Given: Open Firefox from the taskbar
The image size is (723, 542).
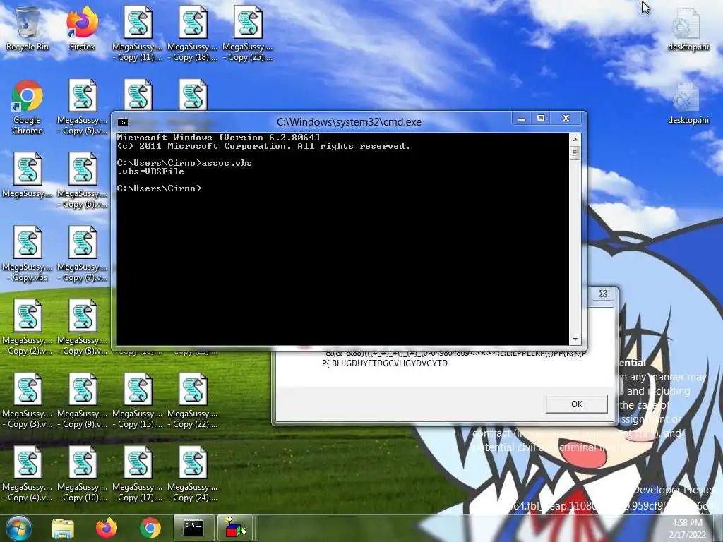Looking at the screenshot, I should pos(107,528).
